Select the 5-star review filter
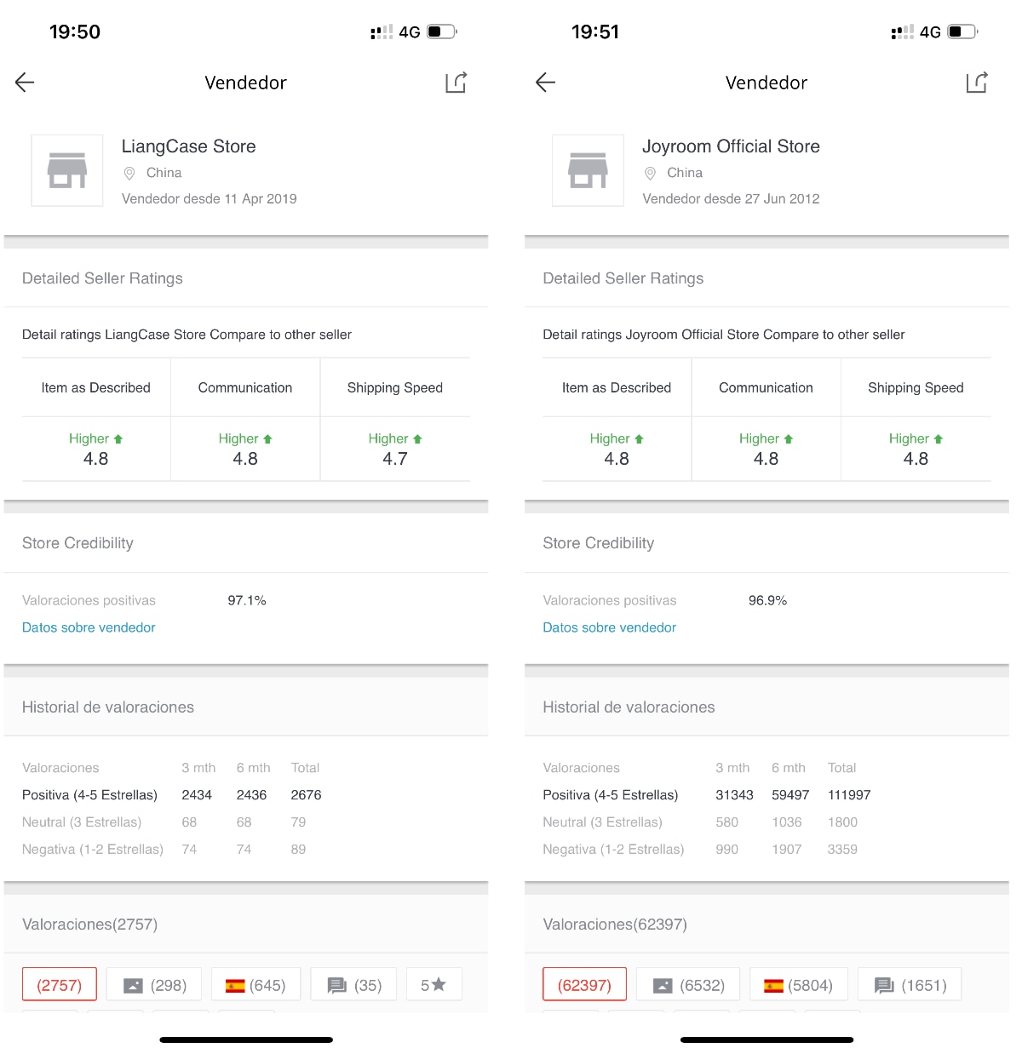The image size is (1022, 1048). (433, 985)
